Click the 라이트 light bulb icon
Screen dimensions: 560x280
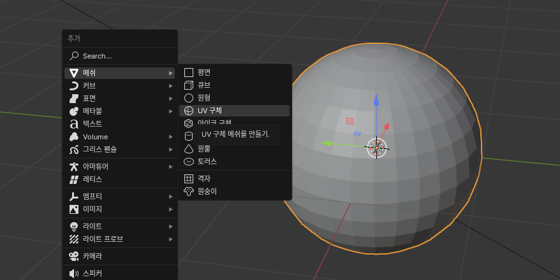74,227
